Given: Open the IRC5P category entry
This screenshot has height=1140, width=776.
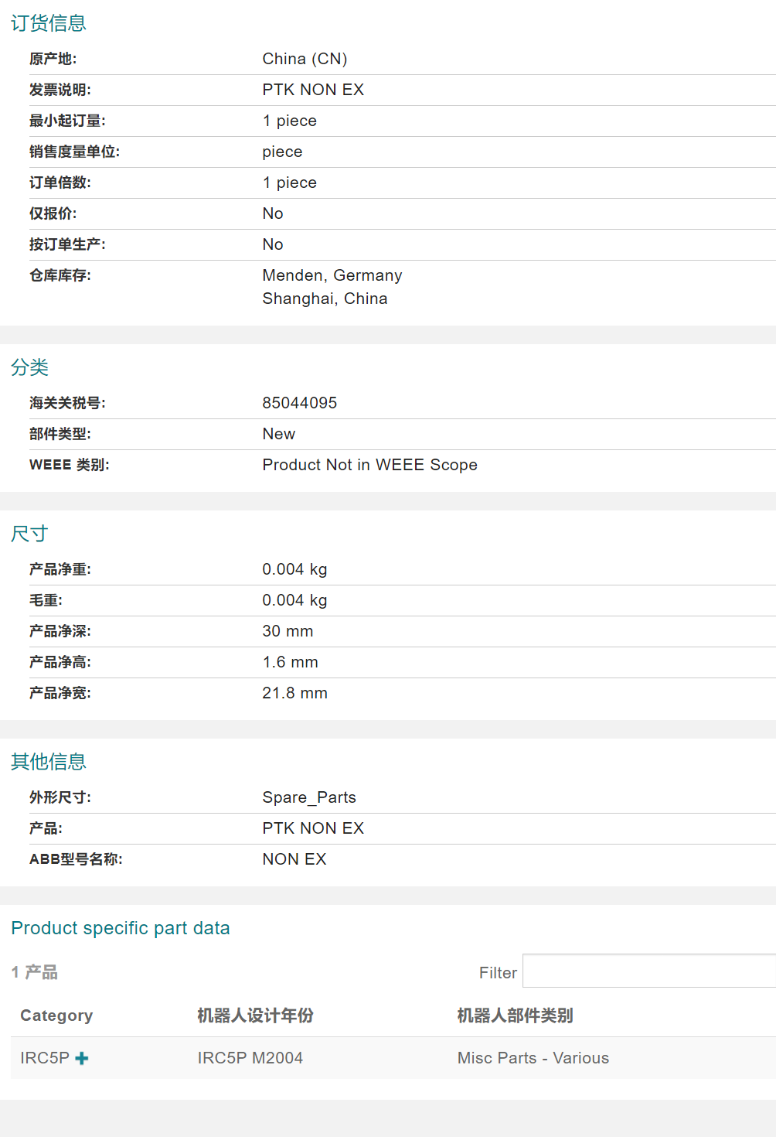Looking at the screenshot, I should click(45, 1058).
